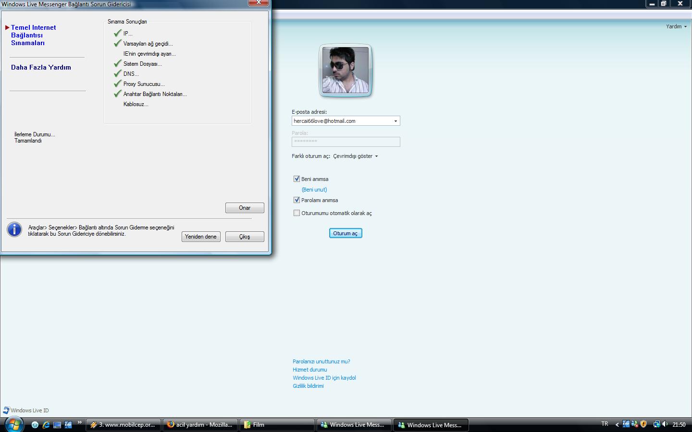Click the Kablosuz... test row

click(x=136, y=104)
